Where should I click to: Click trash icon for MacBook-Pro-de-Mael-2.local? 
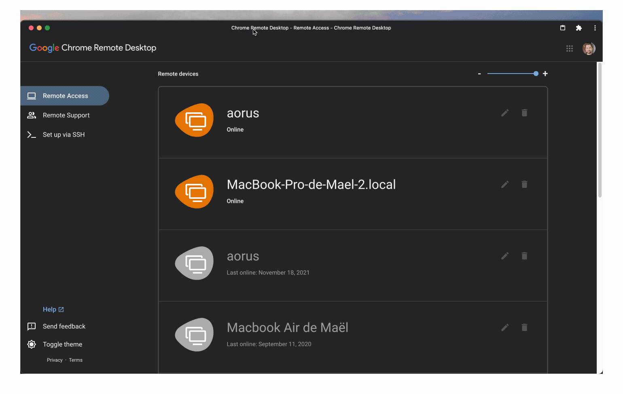(524, 185)
